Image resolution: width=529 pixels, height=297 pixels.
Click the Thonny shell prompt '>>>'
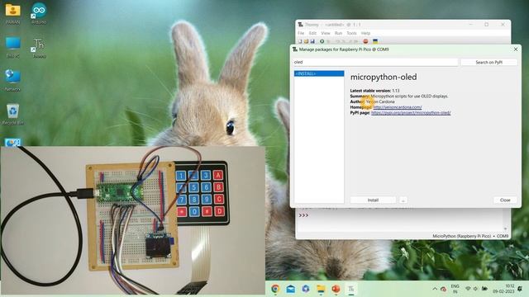[x=303, y=215]
